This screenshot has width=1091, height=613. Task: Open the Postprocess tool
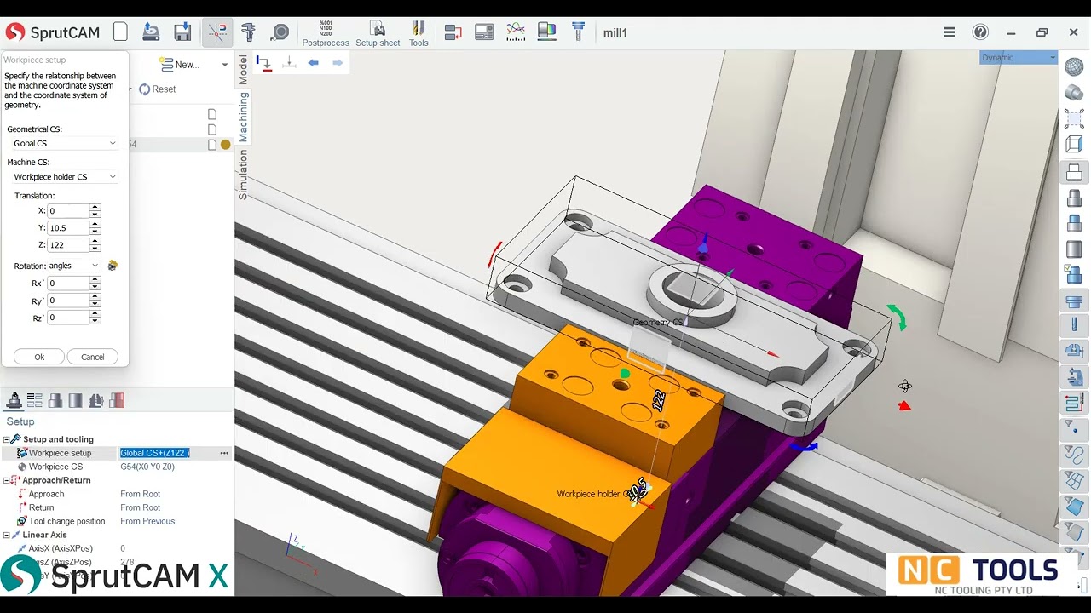point(326,33)
